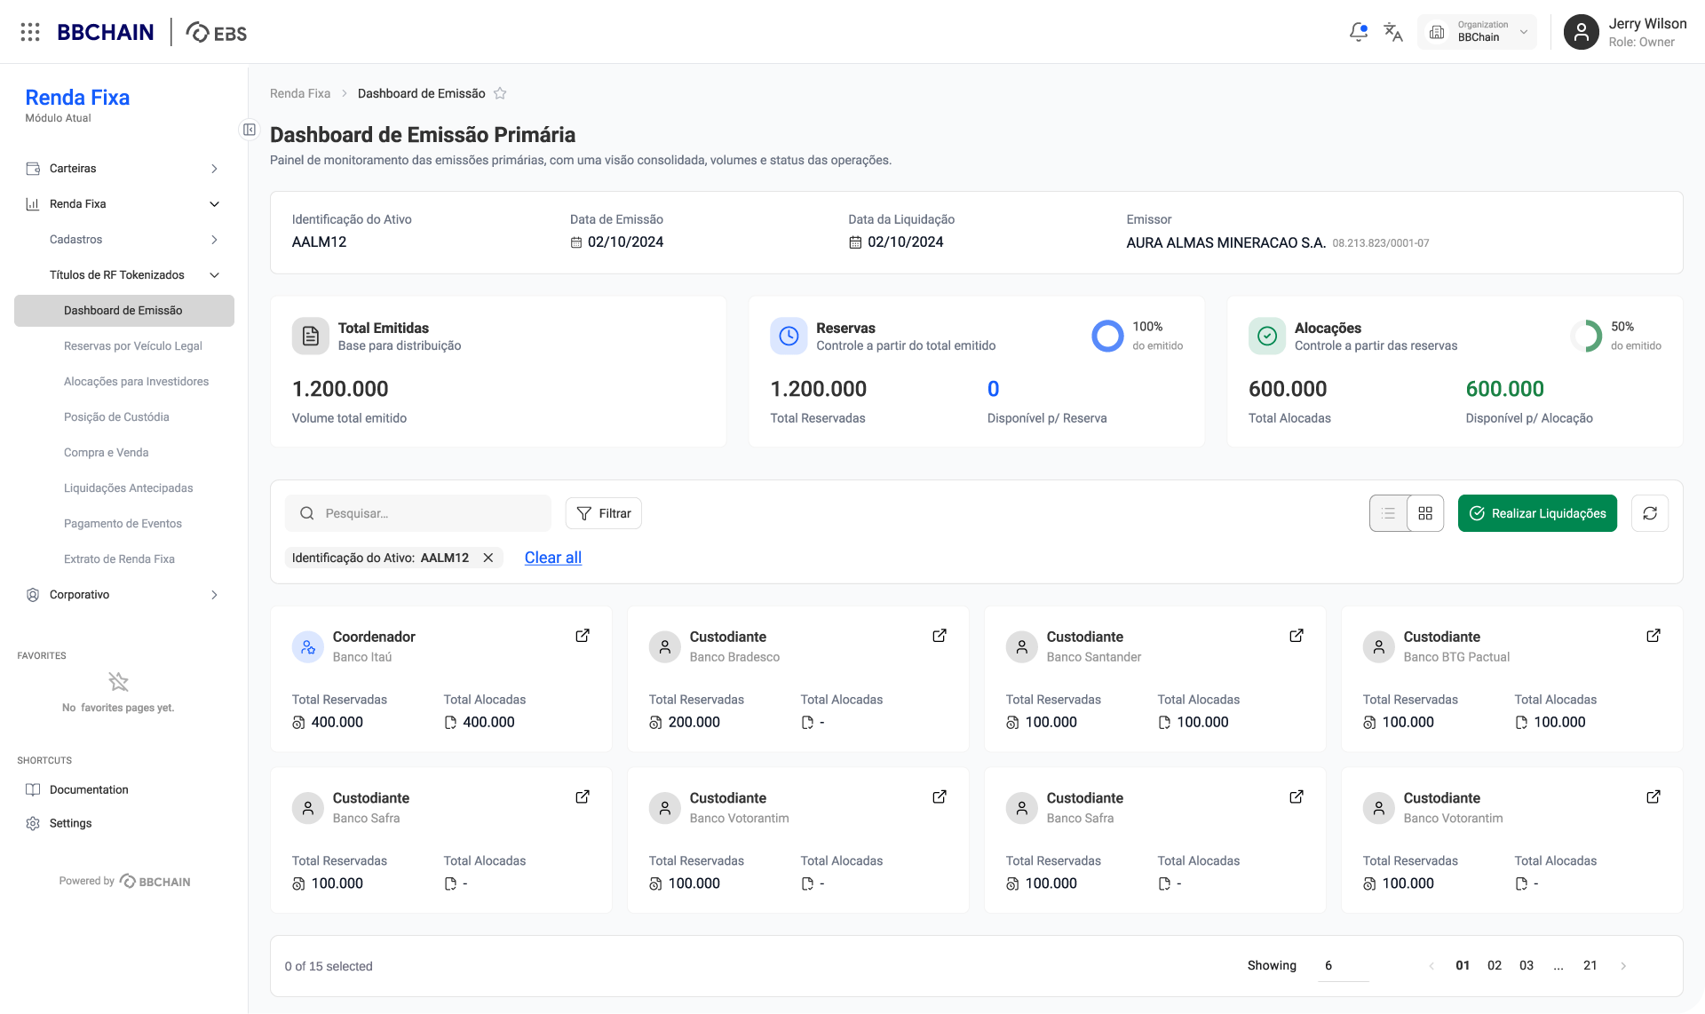Screen dimensions: 1705x1014
Task: Go to next page arrow
Action: pyautogui.click(x=1623, y=966)
